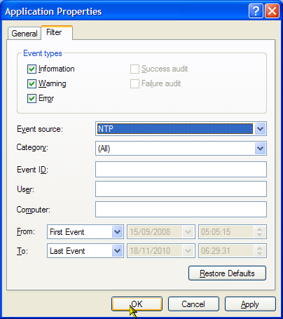Screen dimensions: 283x319
Task: Click into the User input field
Action: pos(181,189)
